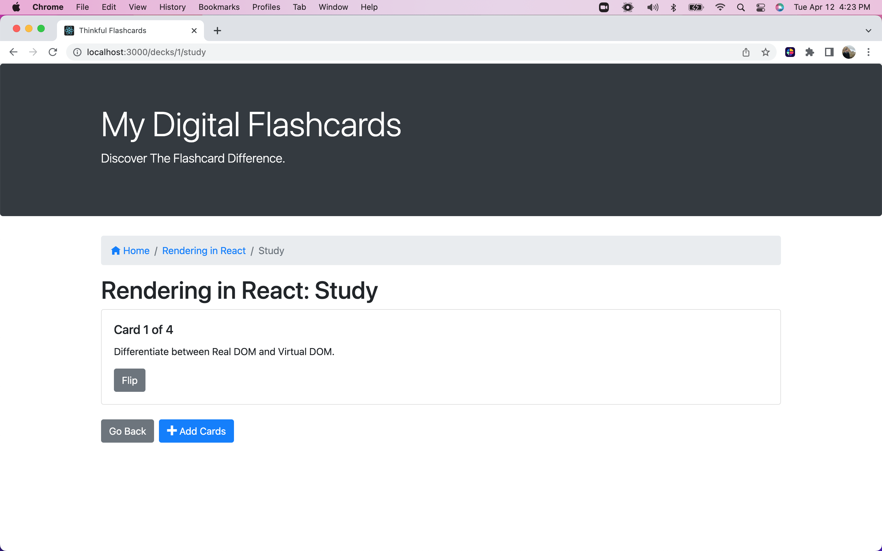This screenshot has width=882, height=551.
Task: Open Chrome three-dot menu
Action: 869,52
